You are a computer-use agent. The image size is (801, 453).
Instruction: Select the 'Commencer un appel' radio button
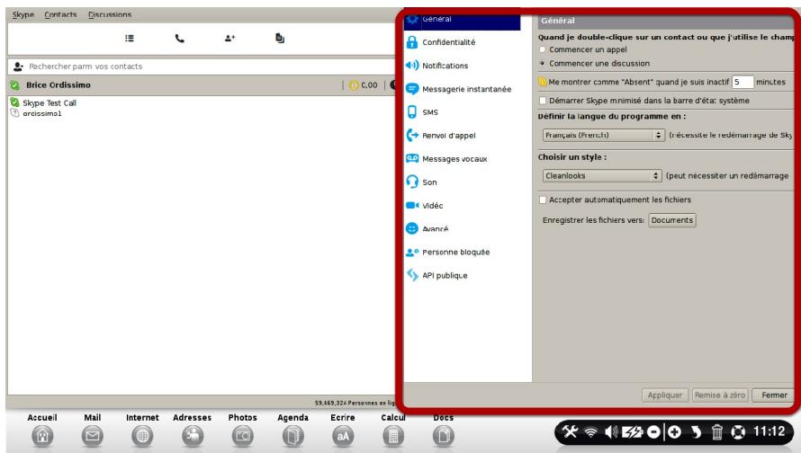click(543, 49)
